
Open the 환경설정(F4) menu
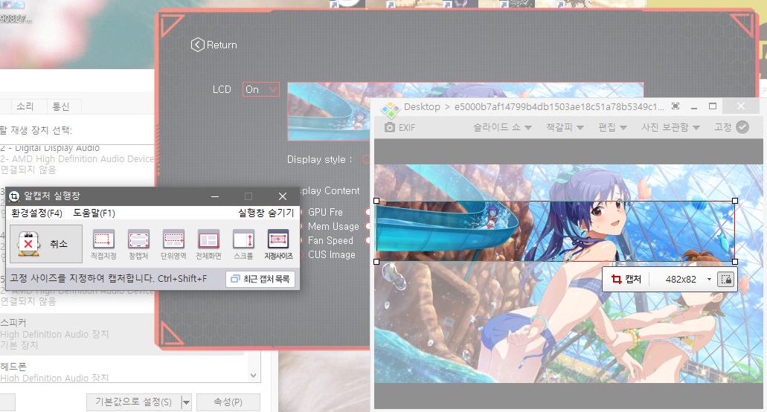36,213
